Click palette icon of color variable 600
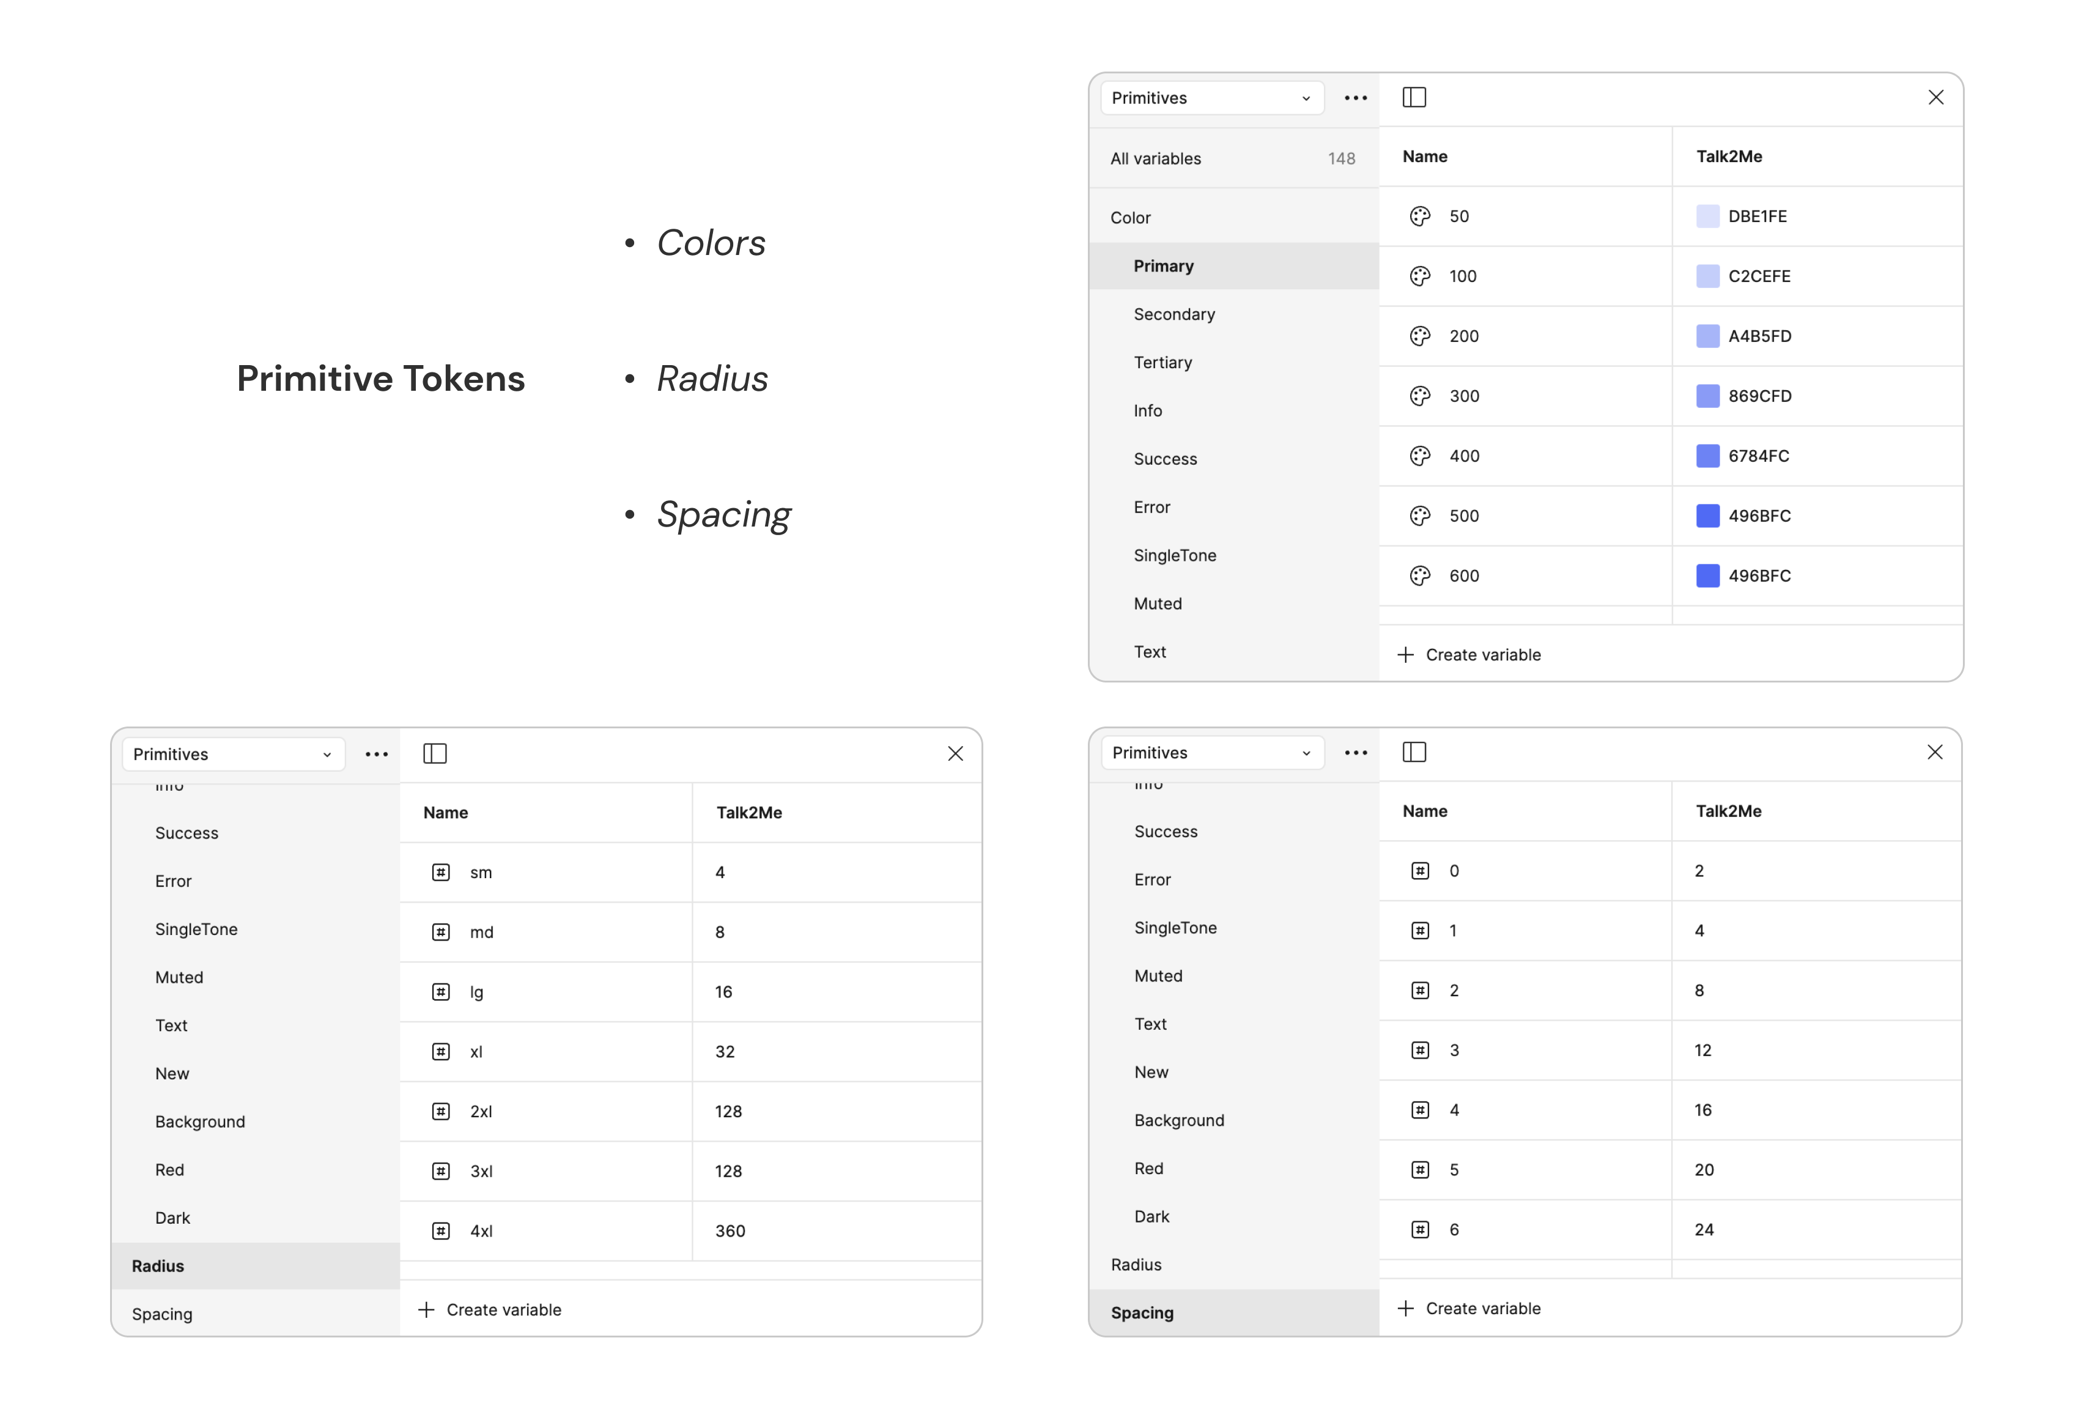The image size is (2073, 1409). click(x=1419, y=575)
